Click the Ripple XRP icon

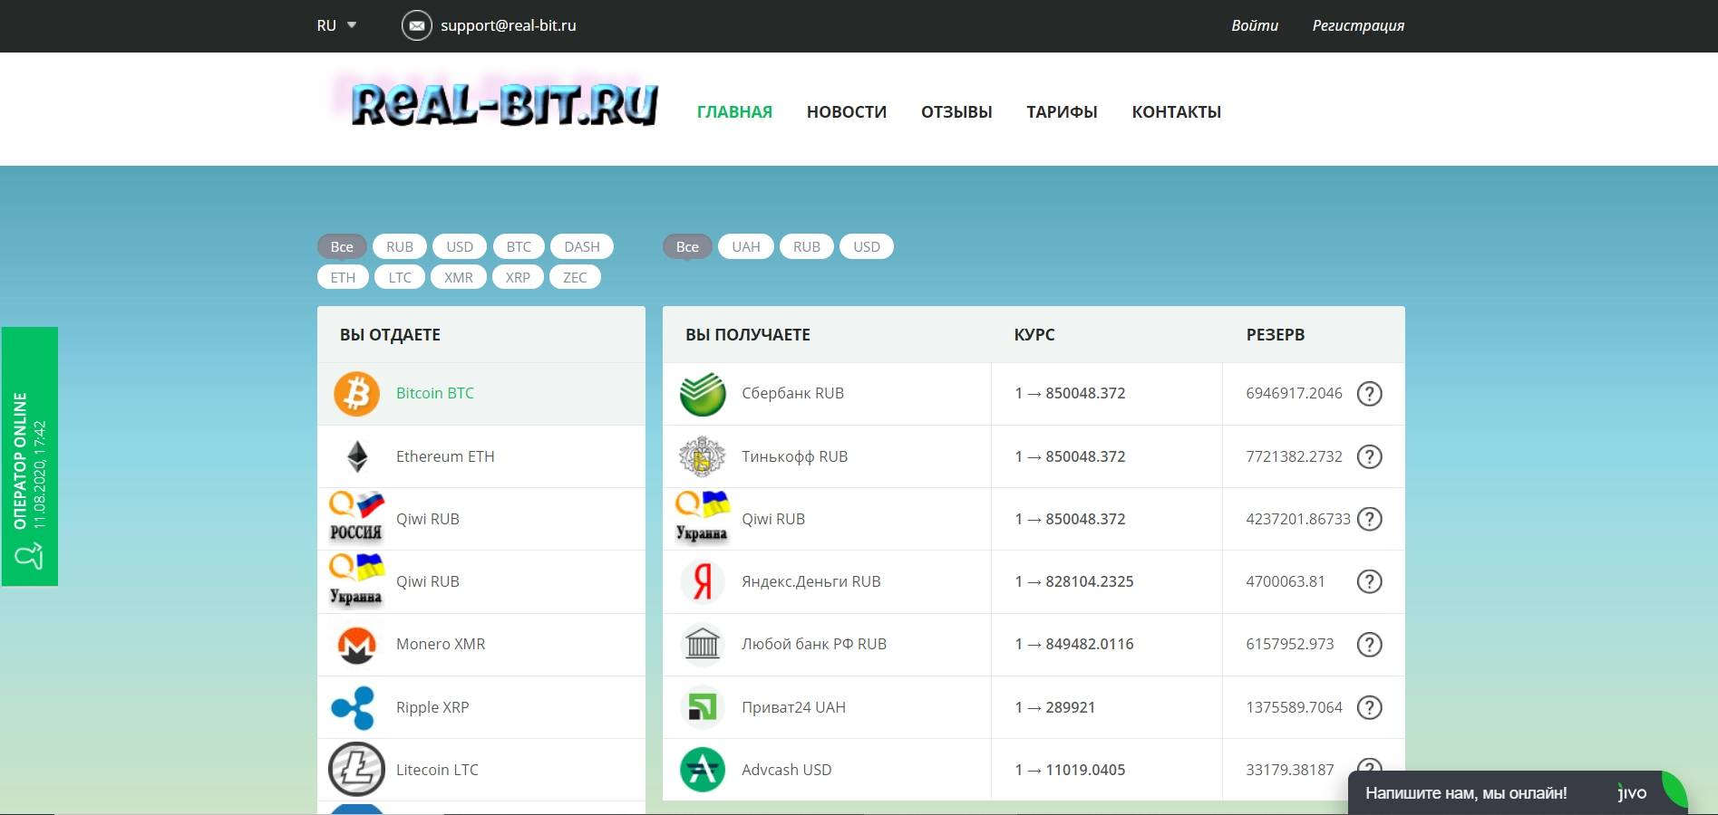click(x=354, y=707)
